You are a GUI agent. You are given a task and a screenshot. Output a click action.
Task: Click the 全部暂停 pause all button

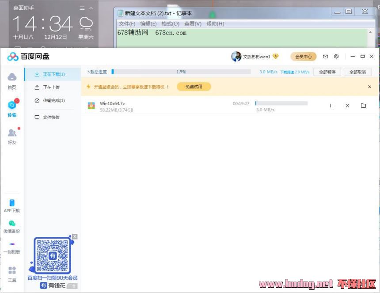[327, 72]
